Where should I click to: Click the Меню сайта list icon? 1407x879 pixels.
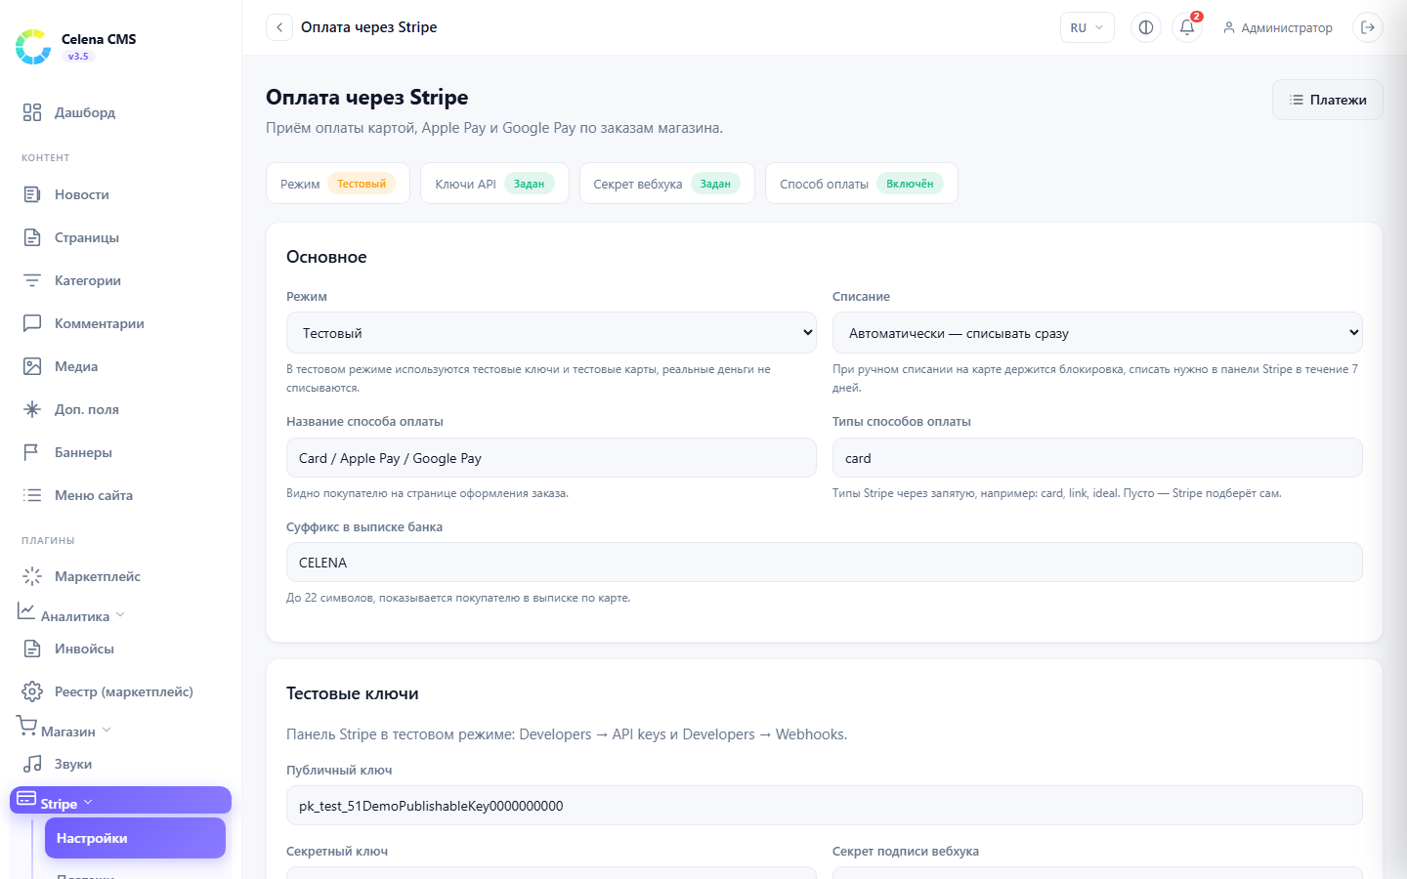pos(32,495)
